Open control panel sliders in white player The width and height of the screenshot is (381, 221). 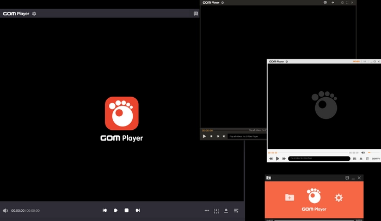(354, 159)
